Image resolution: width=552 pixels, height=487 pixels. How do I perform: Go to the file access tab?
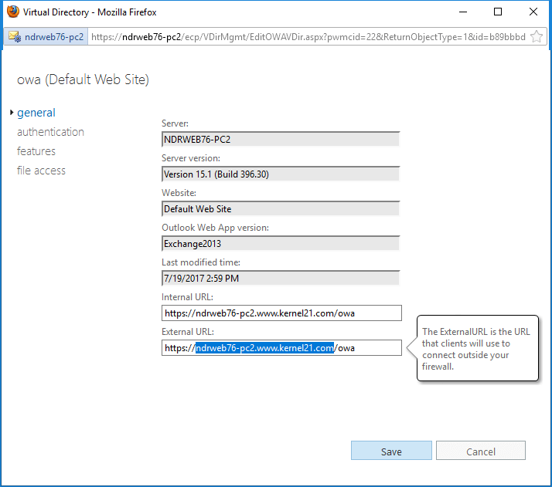41,171
